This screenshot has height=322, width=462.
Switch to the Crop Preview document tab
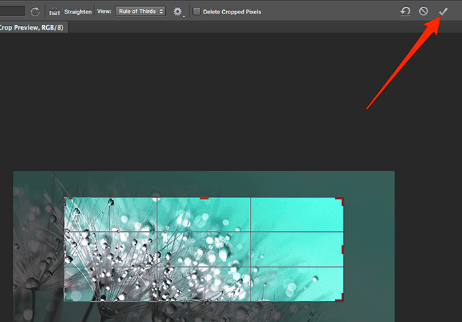click(32, 27)
